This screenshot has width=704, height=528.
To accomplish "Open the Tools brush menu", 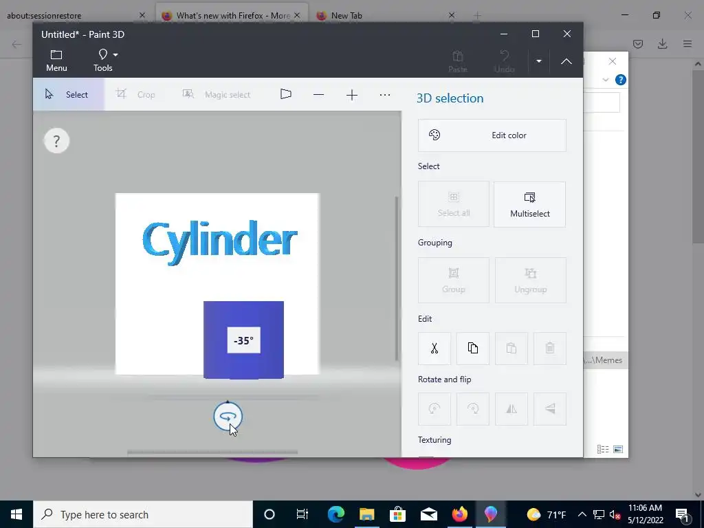I will (105, 60).
